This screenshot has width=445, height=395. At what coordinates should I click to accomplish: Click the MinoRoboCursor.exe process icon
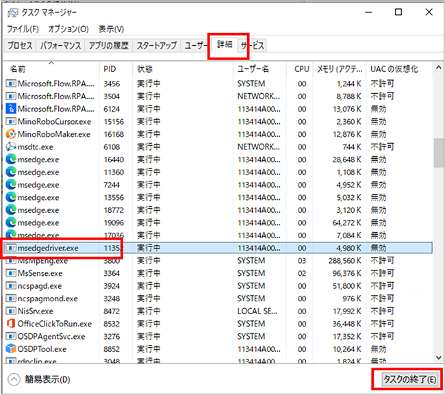coord(11,121)
